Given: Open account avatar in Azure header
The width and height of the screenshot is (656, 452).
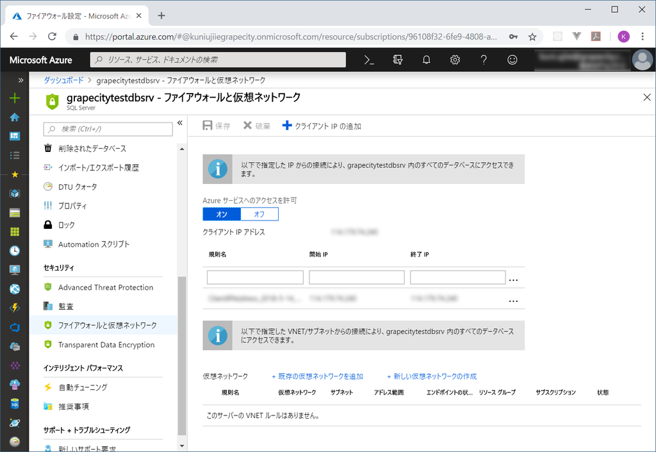Looking at the screenshot, I should 642,60.
